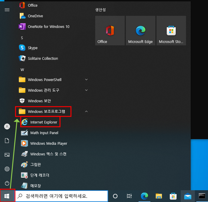Open Task View on taskbar
The height and width of the screenshot is (202, 208).
coord(129,196)
